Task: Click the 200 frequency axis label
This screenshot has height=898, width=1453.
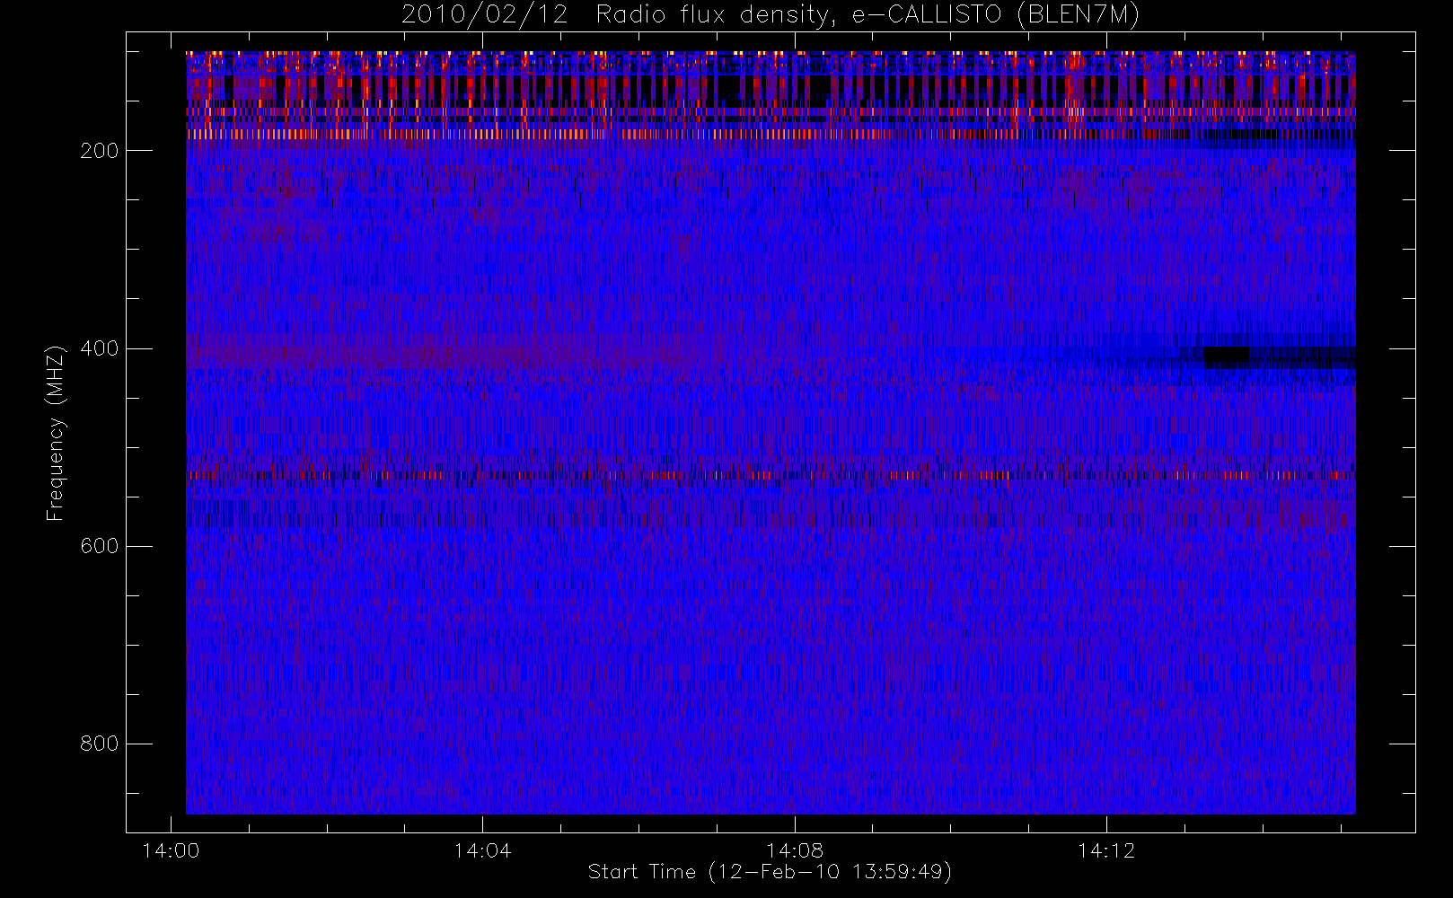Action: coord(99,151)
